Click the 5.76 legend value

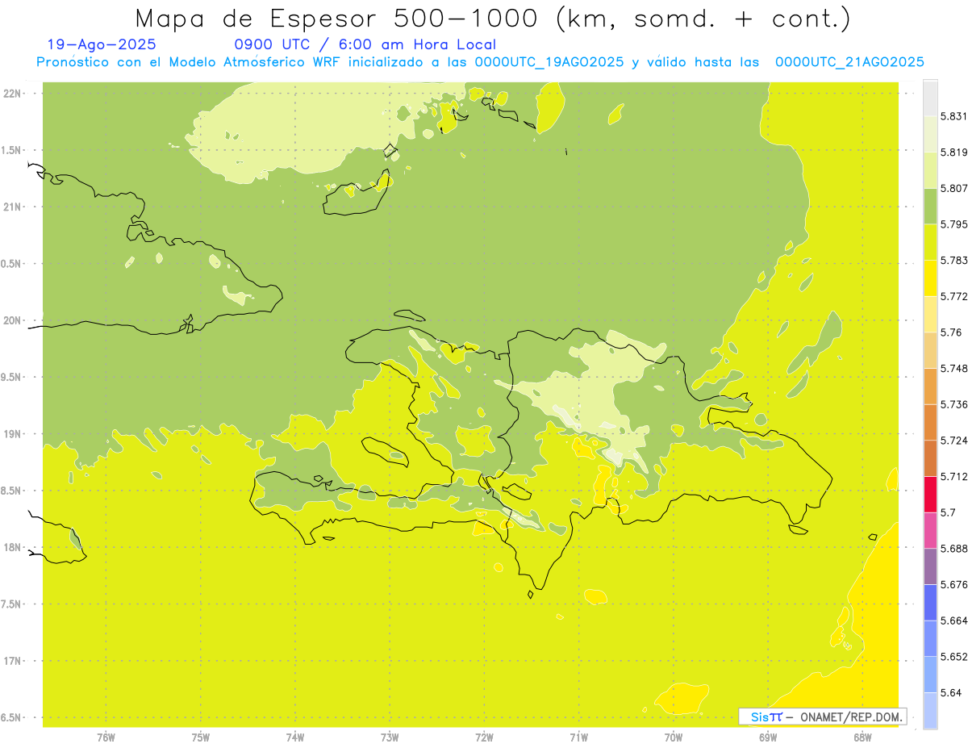tap(951, 332)
